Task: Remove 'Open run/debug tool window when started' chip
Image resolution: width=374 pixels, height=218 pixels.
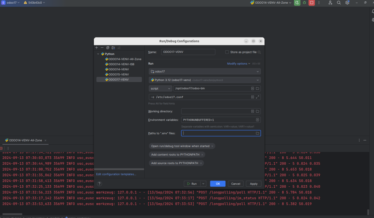Action: 212,146
